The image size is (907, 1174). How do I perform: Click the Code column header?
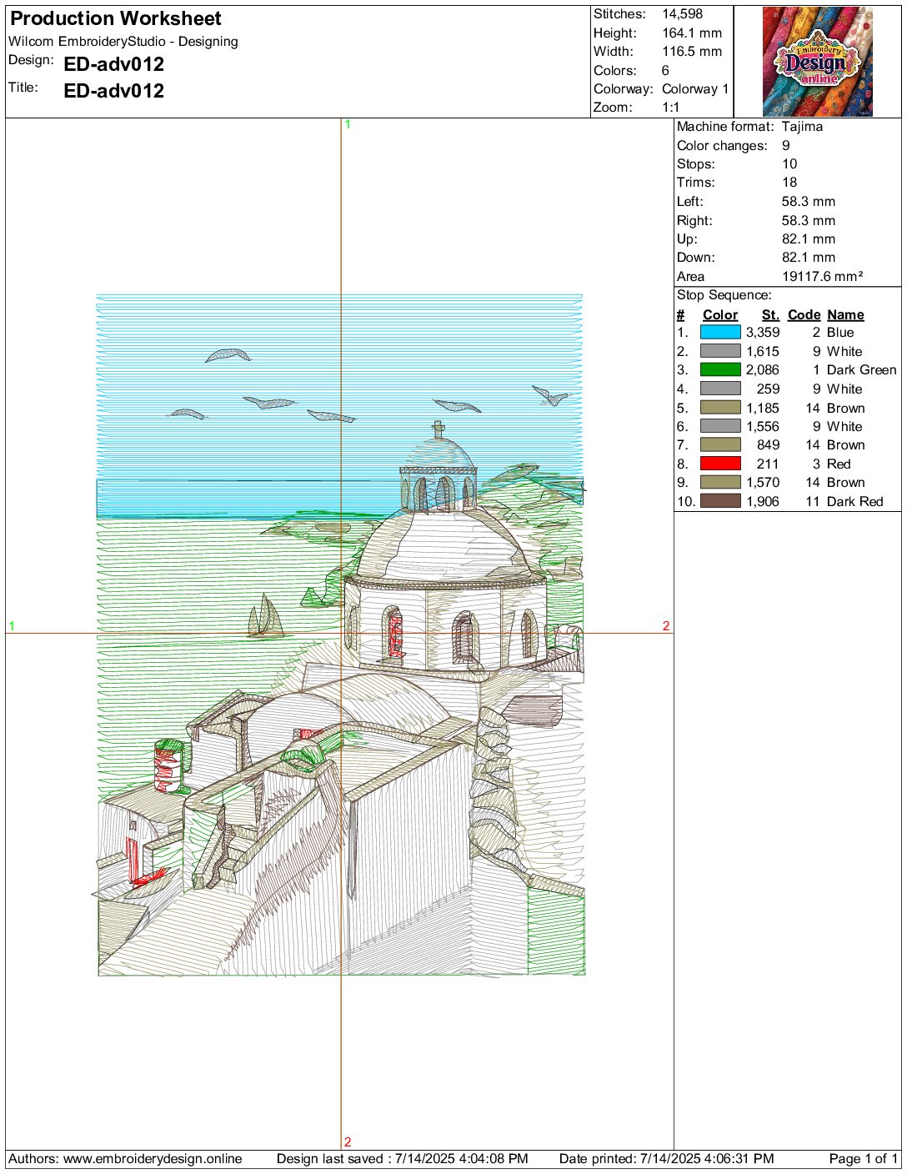[x=804, y=314]
